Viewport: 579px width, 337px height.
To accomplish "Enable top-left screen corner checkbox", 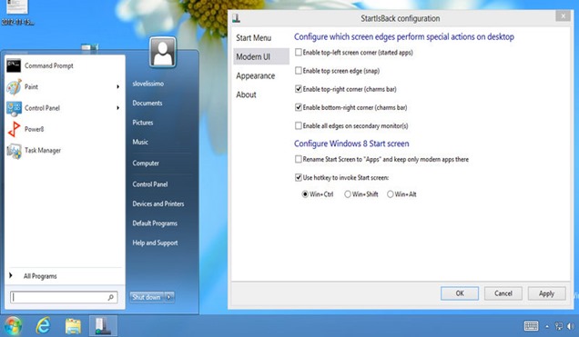I will click(x=299, y=53).
